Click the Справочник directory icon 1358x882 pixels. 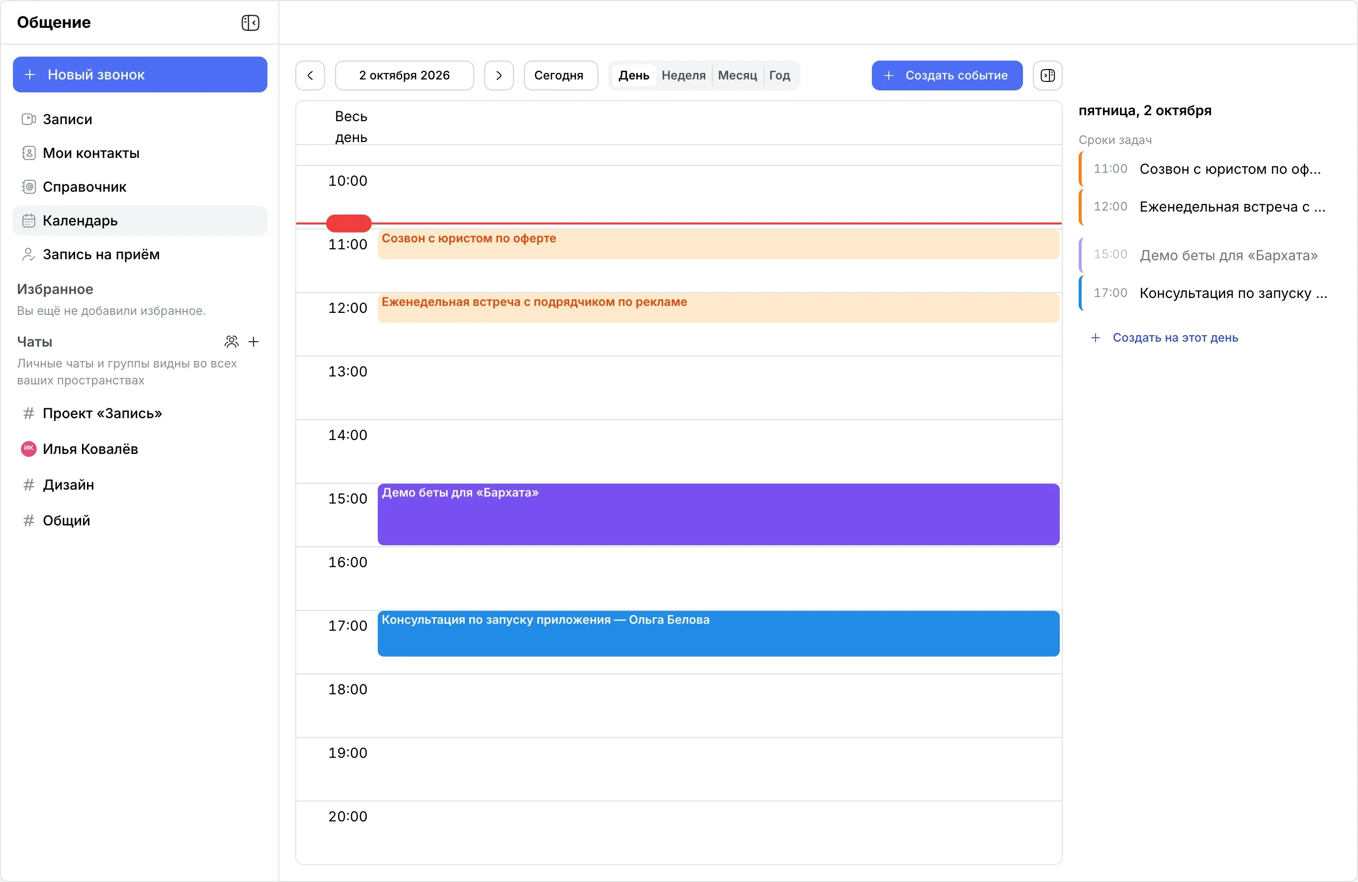click(x=28, y=186)
